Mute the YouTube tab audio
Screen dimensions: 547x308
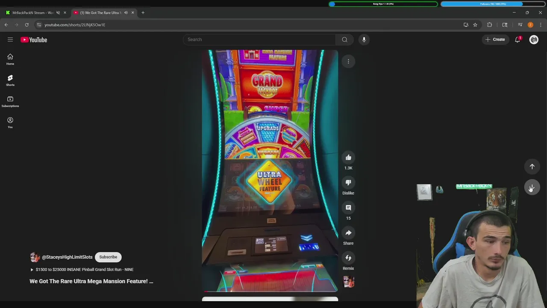126,13
